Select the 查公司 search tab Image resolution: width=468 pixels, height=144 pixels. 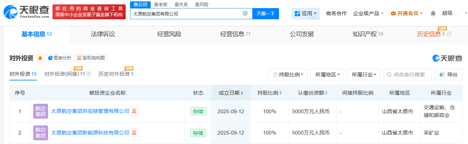[x=140, y=4]
